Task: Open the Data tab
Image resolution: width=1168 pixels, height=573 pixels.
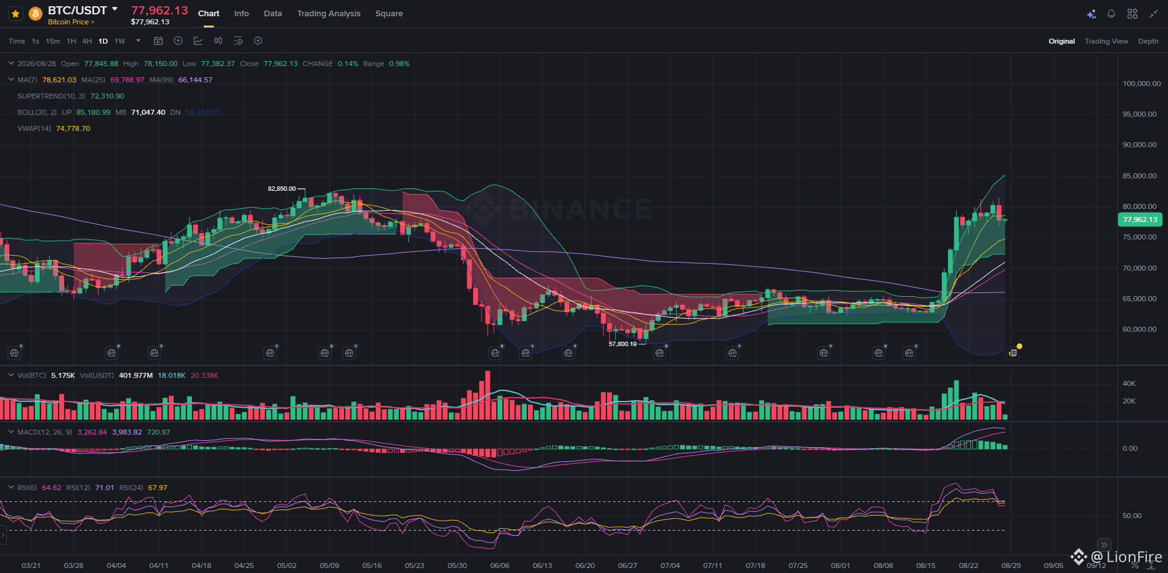Action: click(273, 14)
